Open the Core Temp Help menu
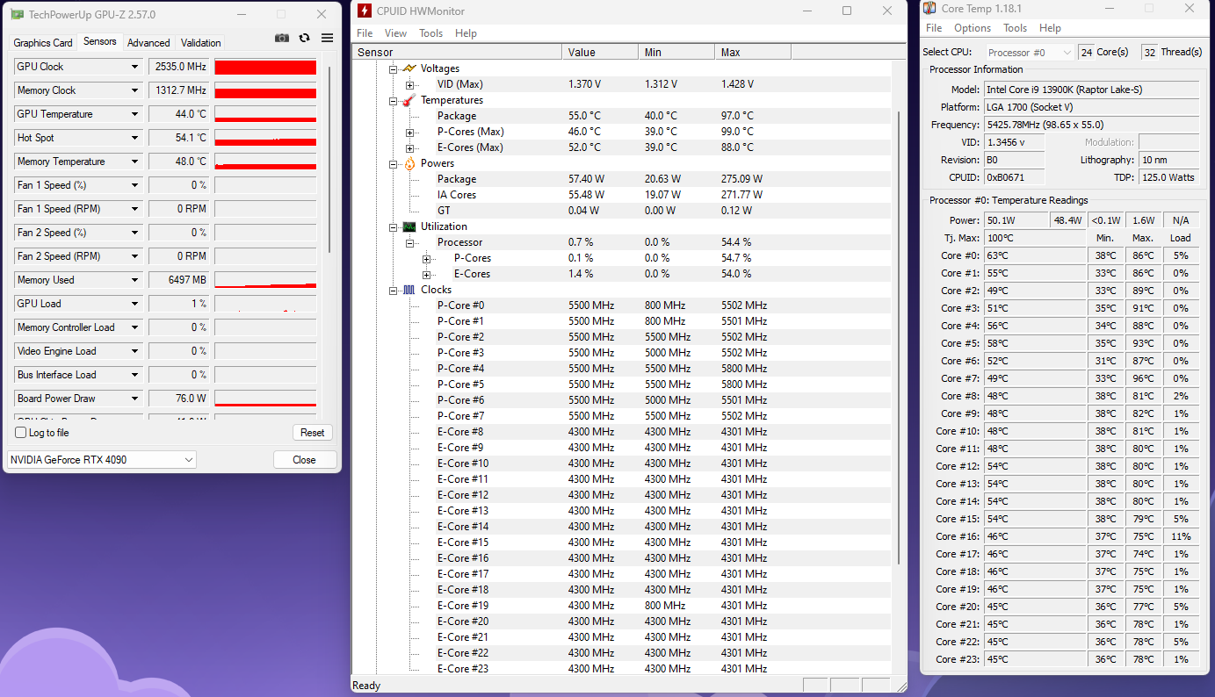 pyautogui.click(x=1050, y=28)
